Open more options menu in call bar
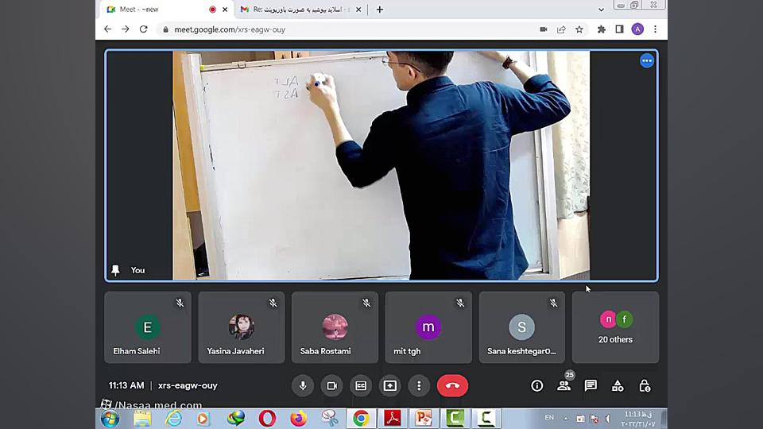The width and height of the screenshot is (763, 429). pos(419,386)
